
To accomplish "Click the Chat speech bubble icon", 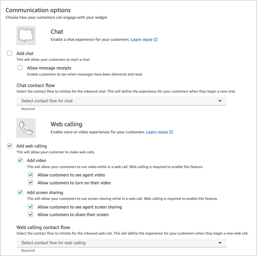I will click(x=26, y=36).
